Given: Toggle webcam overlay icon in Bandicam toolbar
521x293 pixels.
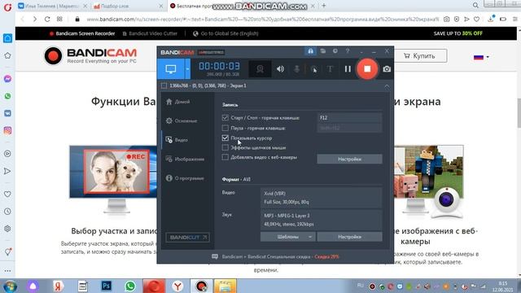Looking at the screenshot, I should click(260, 68).
